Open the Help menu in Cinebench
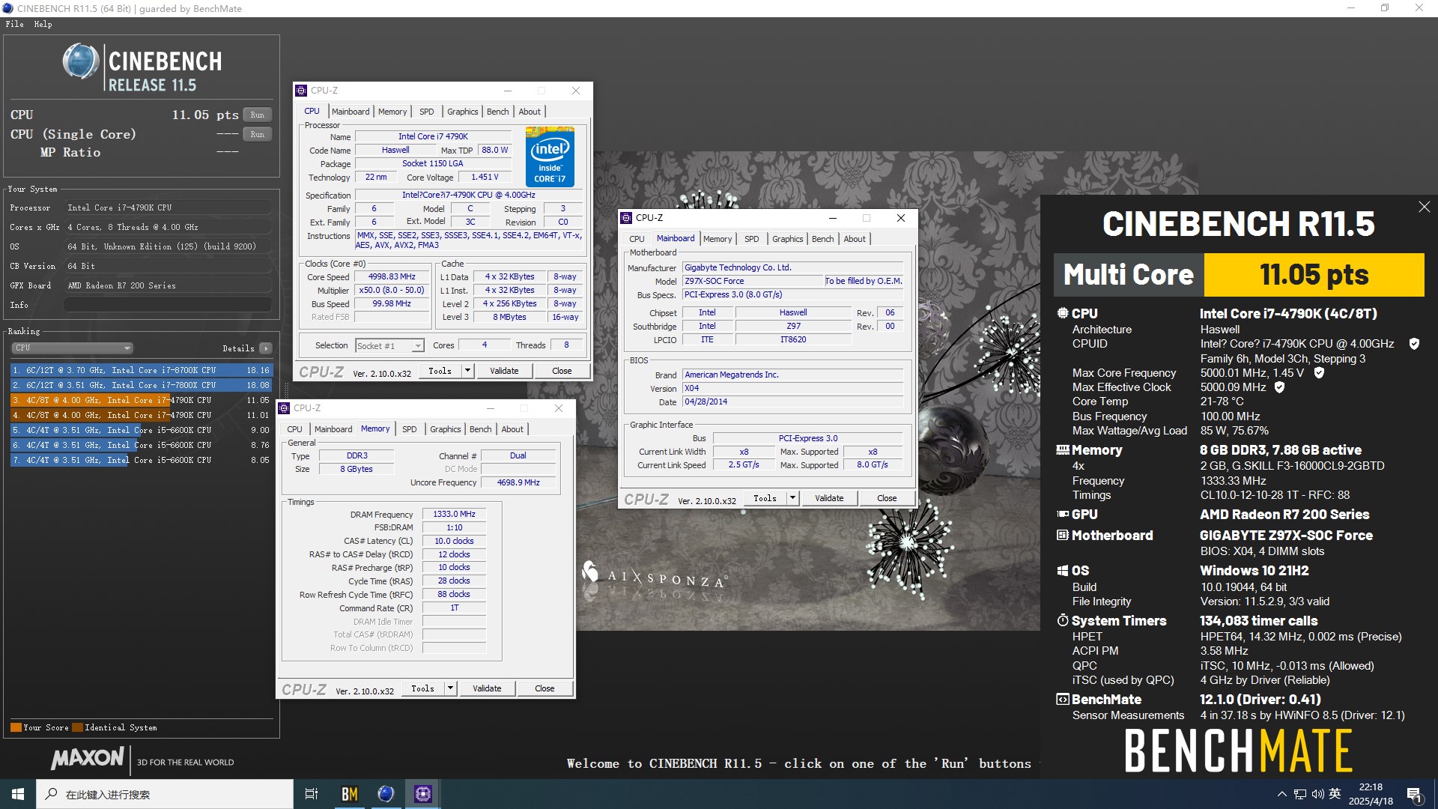Screen dimensions: 1438x809 pyautogui.click(x=43, y=24)
